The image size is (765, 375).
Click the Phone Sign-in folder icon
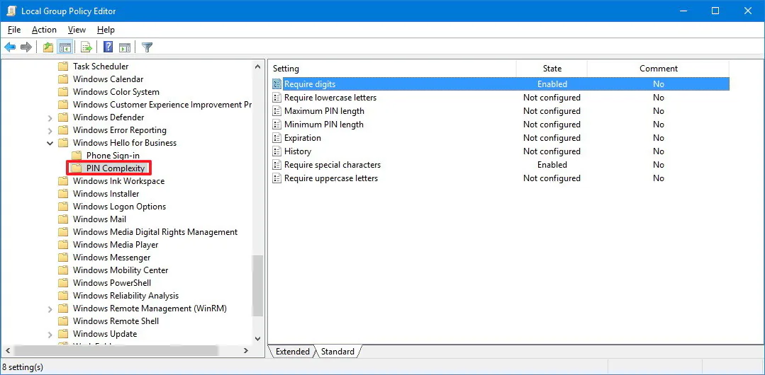point(77,156)
